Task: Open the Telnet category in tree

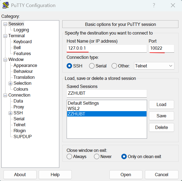Action: (19, 125)
